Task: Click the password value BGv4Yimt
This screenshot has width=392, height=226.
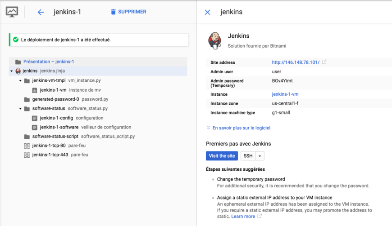Action: click(x=282, y=81)
